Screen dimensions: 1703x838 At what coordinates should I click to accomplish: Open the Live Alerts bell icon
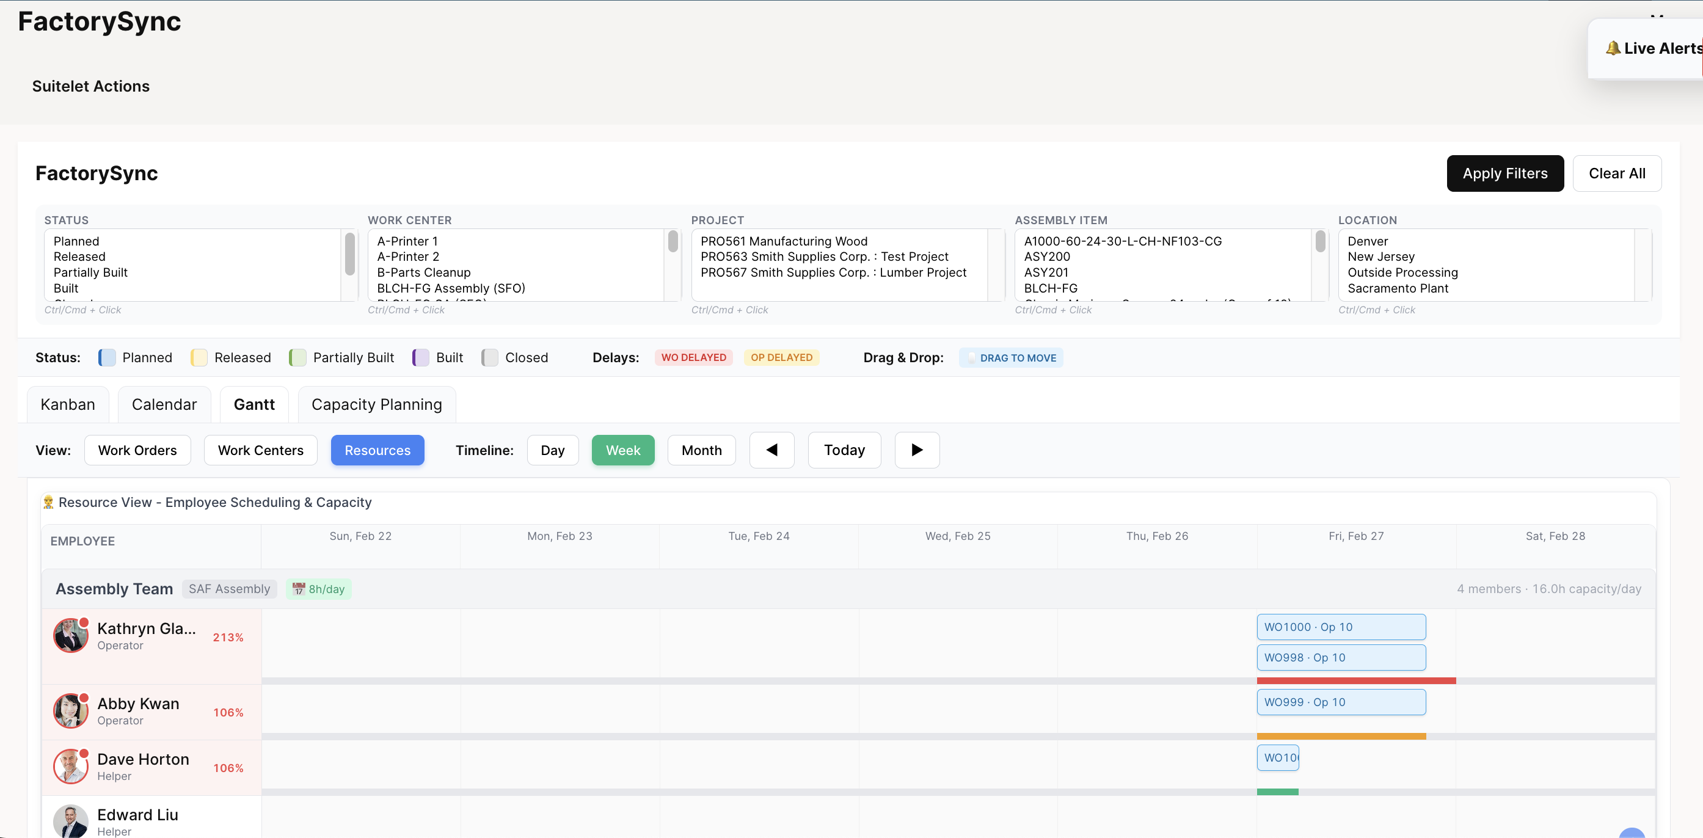click(1614, 48)
